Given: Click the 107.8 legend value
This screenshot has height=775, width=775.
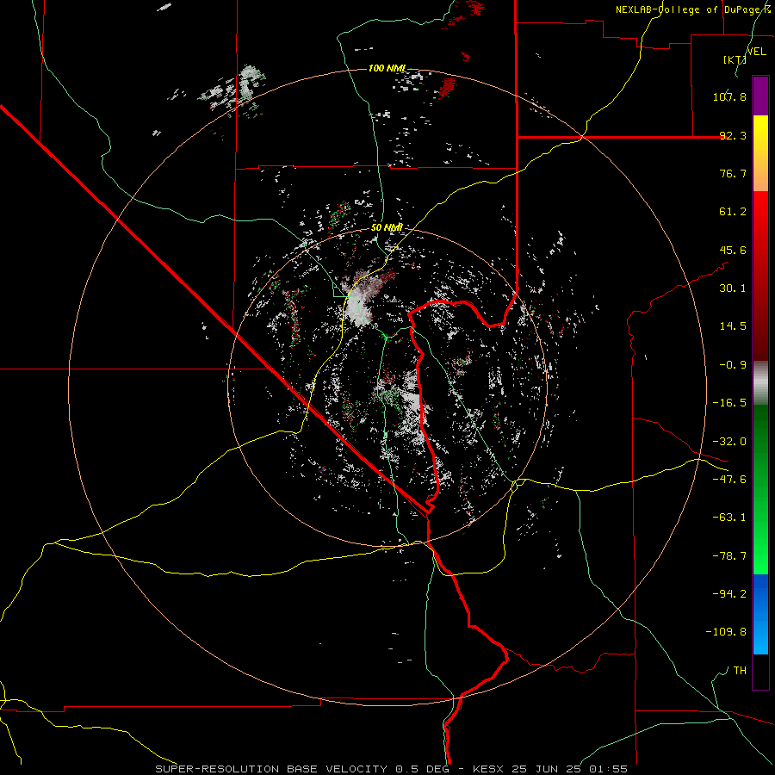Looking at the screenshot, I should [729, 96].
